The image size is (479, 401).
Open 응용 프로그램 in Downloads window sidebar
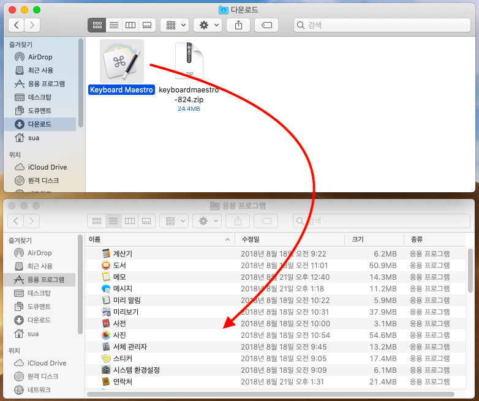[40, 84]
